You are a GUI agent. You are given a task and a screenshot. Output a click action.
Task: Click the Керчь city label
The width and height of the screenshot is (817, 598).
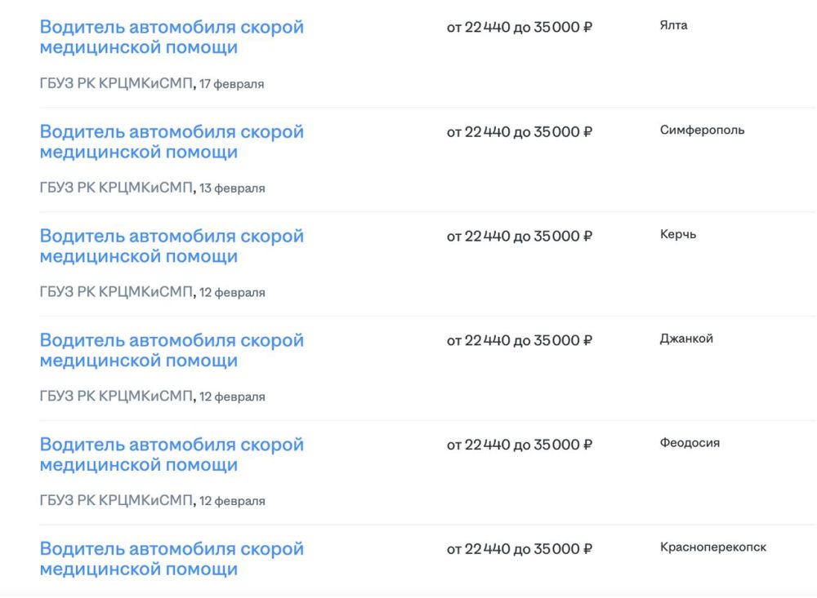click(x=678, y=234)
